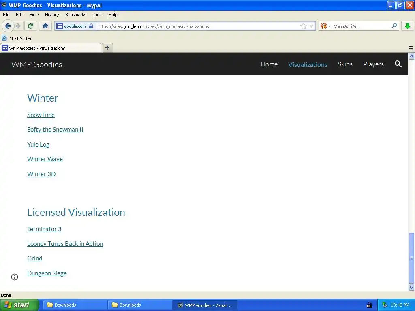The width and height of the screenshot is (415, 311).
Task: Click the on-screen keyboard tray icon
Action: tap(370, 305)
